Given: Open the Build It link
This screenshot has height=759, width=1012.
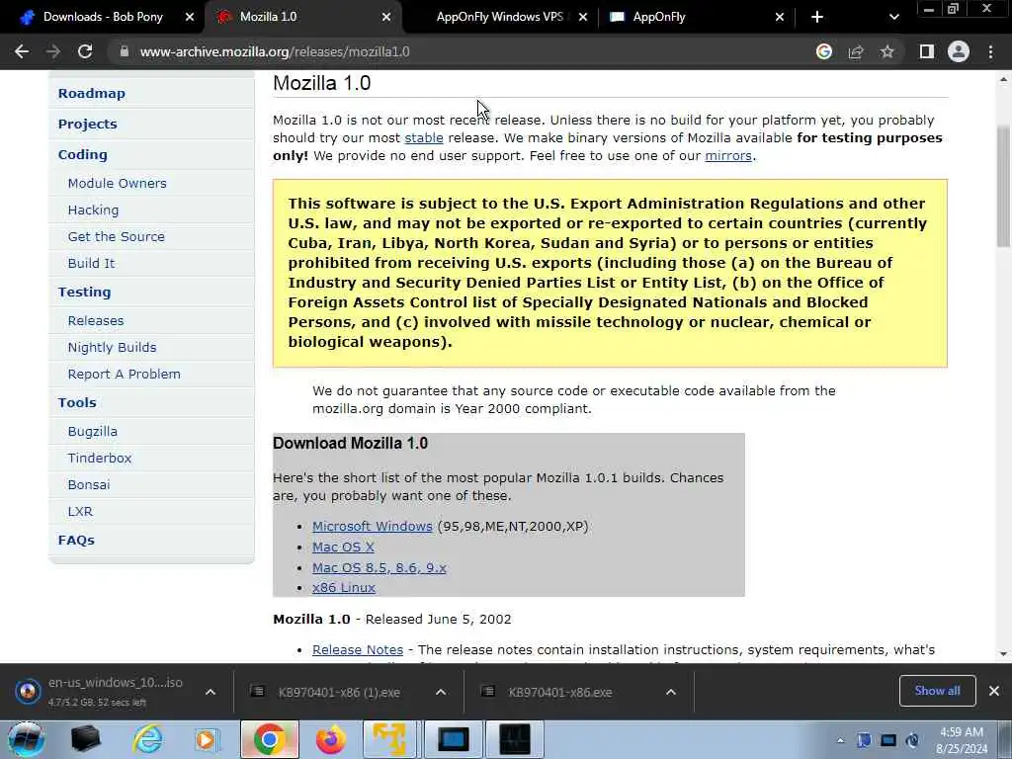Looking at the screenshot, I should 91,263.
